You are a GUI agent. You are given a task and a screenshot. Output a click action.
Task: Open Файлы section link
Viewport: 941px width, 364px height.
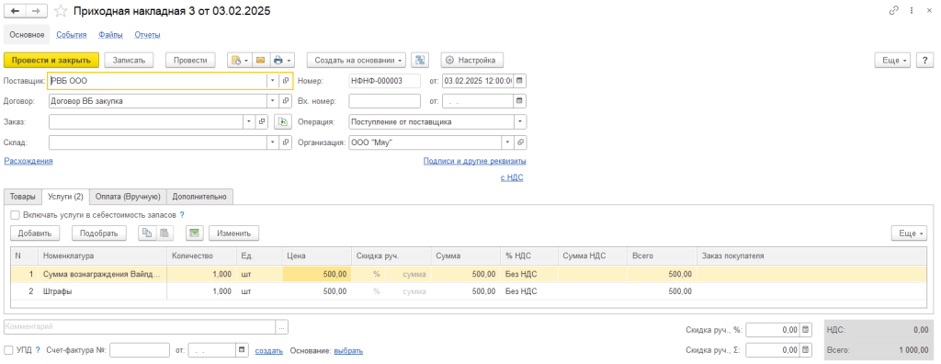(x=110, y=35)
